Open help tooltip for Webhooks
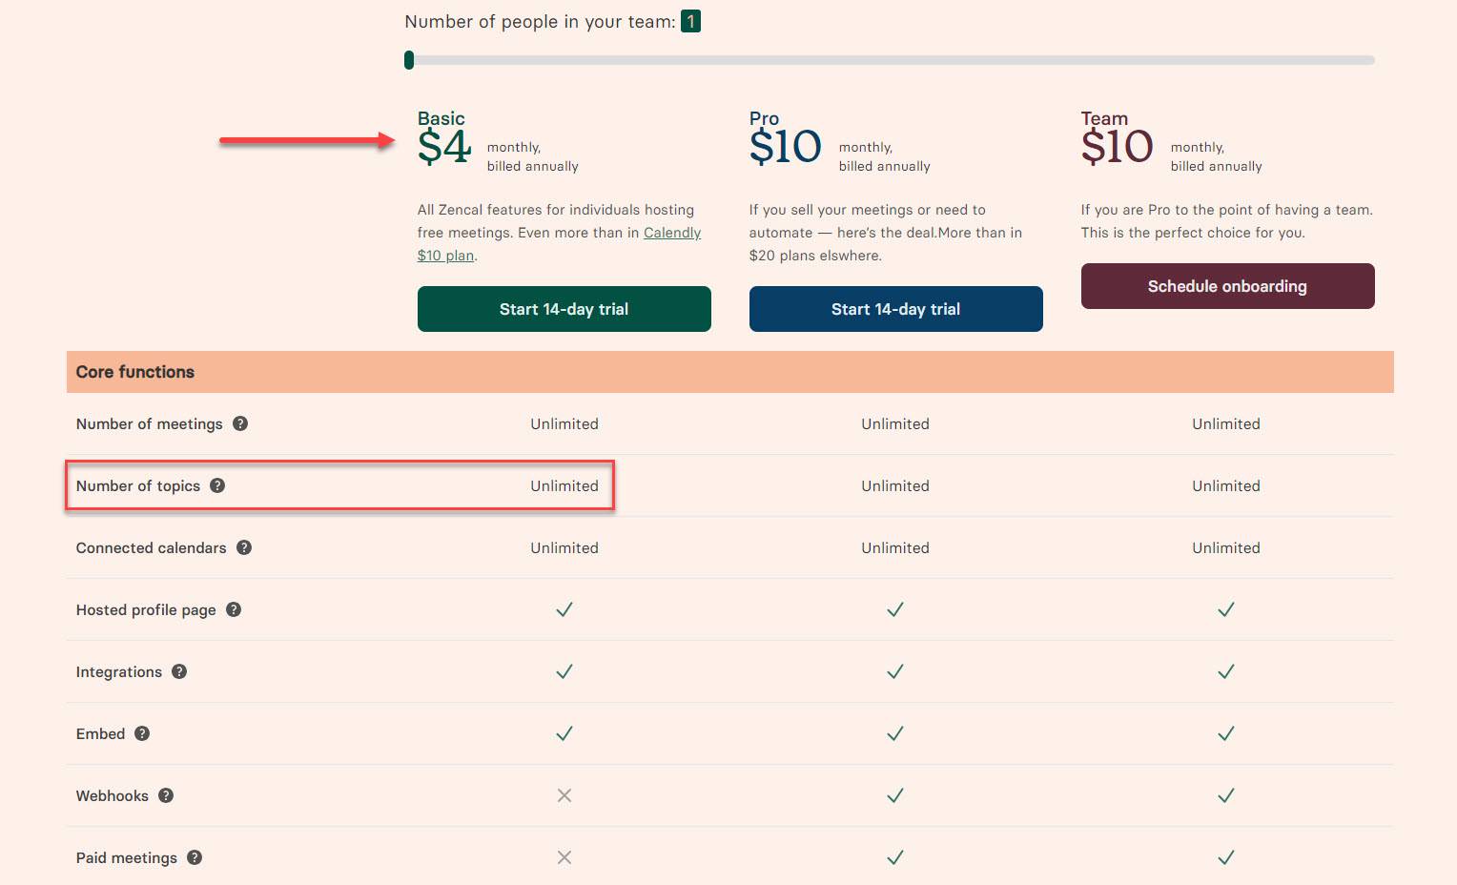The image size is (1457, 885). pyautogui.click(x=166, y=795)
